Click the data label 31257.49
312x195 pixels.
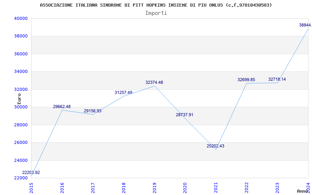tap(123, 92)
